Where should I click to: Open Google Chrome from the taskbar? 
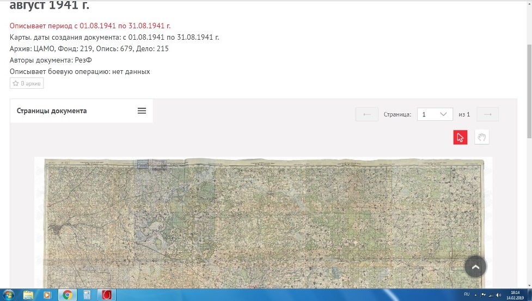click(x=68, y=294)
